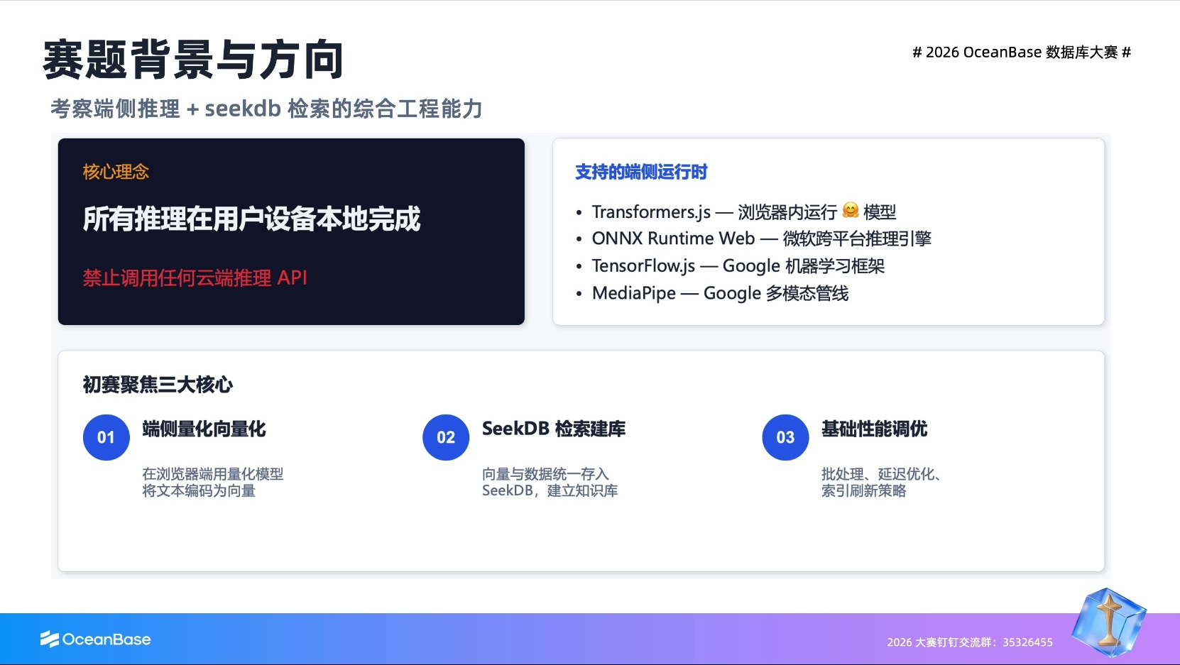Click the description line SeekDB，建立知识库

550,491
